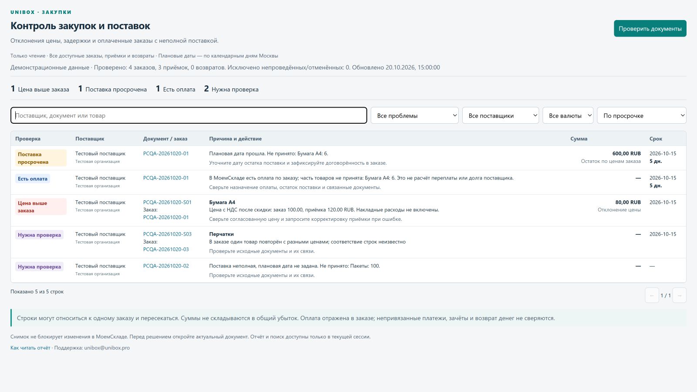
Task: Open the По просрочке sort dropdown
Action: coord(642,115)
